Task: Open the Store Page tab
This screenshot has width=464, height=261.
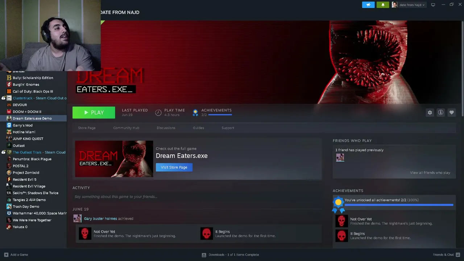Action: (87, 128)
